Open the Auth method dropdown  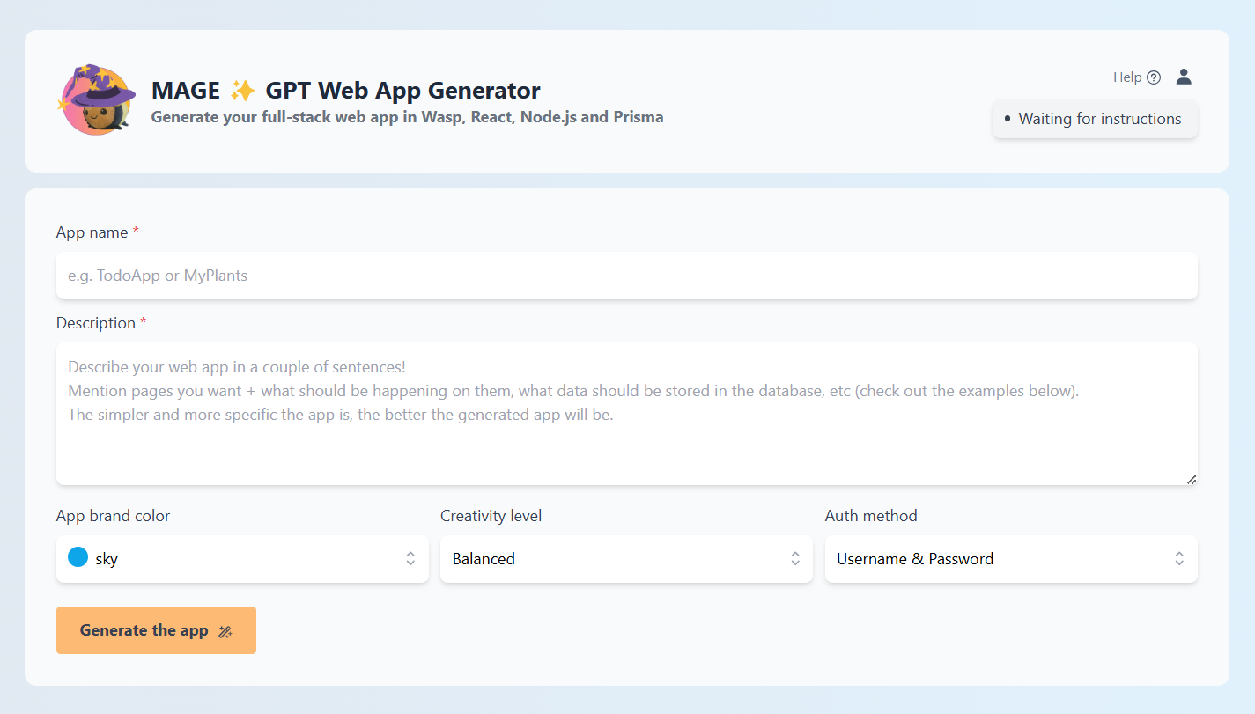(x=1011, y=559)
